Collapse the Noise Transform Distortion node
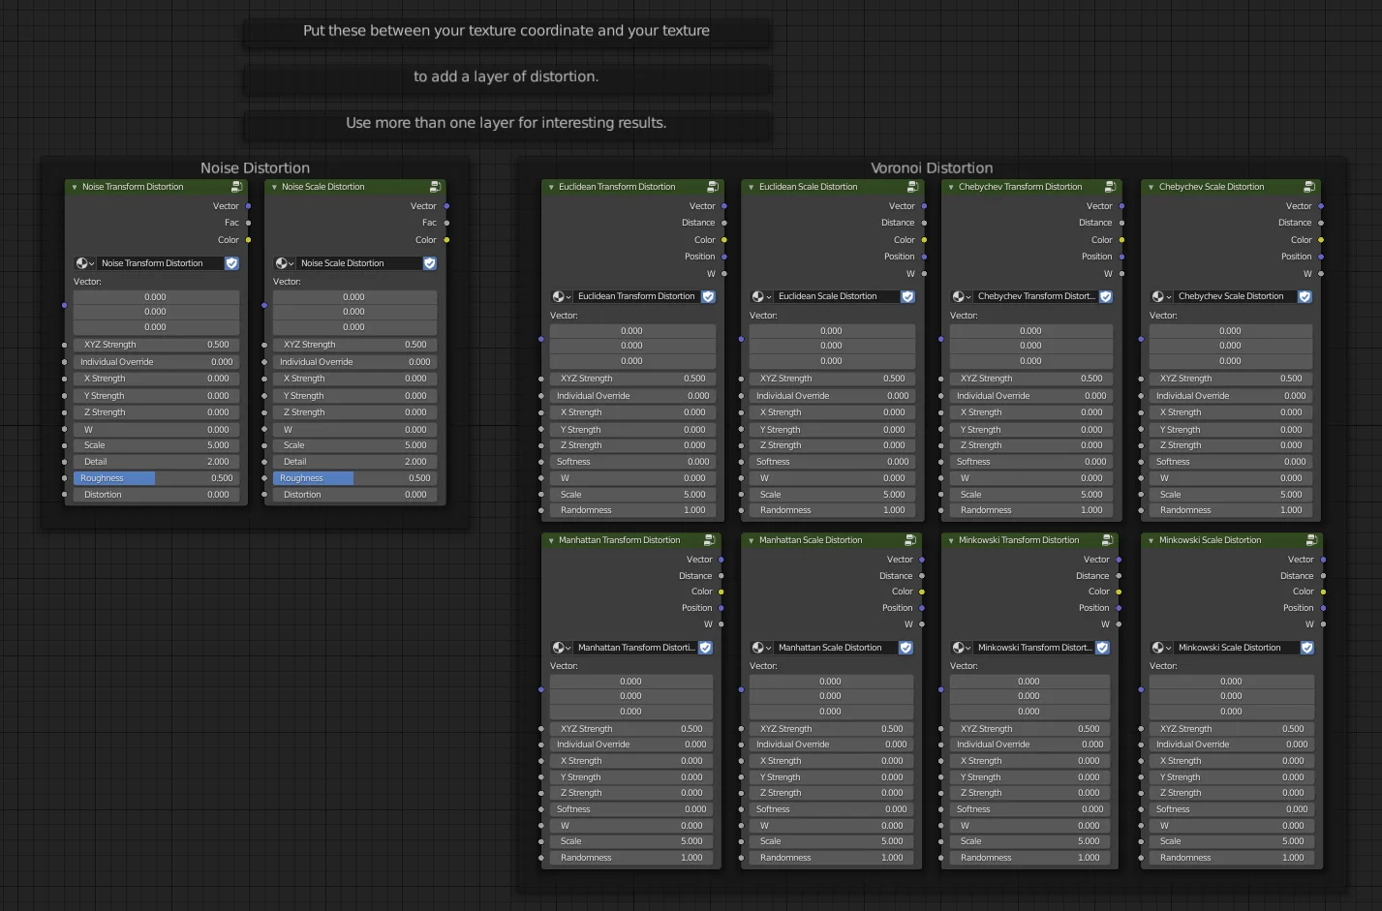 pyautogui.click(x=75, y=187)
